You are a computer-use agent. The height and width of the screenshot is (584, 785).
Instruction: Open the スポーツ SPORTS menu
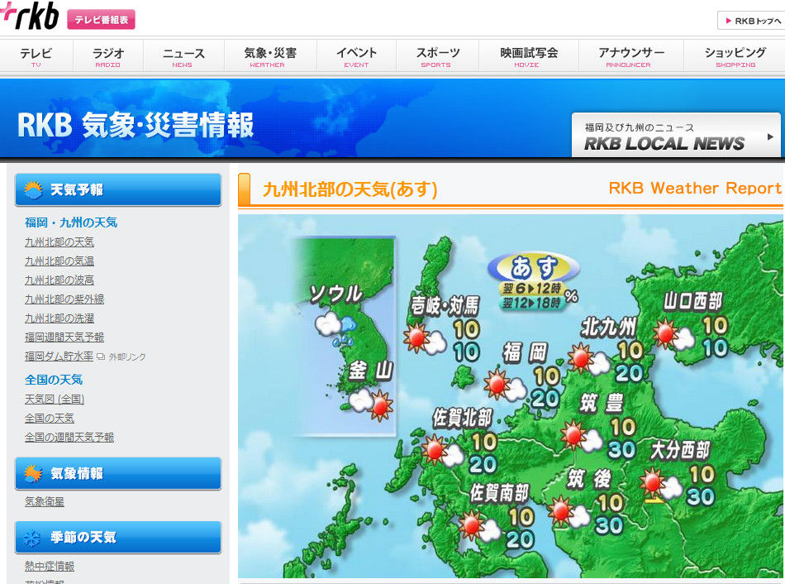(438, 56)
